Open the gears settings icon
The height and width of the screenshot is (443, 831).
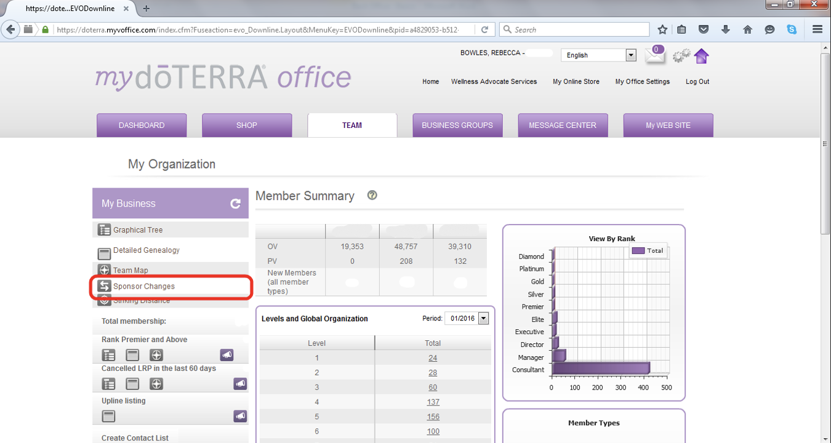(x=681, y=56)
